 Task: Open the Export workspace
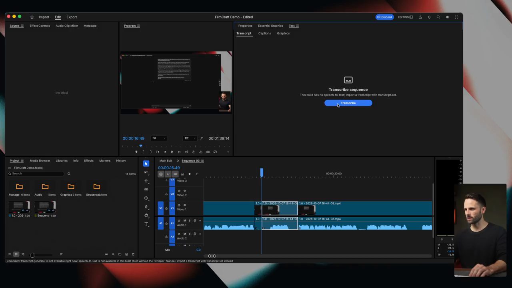(x=72, y=17)
